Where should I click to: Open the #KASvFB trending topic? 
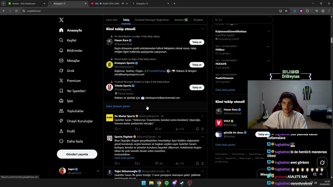221,64
